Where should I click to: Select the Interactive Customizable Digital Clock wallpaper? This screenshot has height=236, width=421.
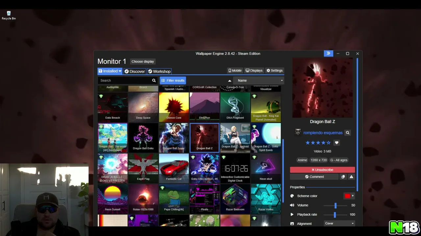coord(235,168)
